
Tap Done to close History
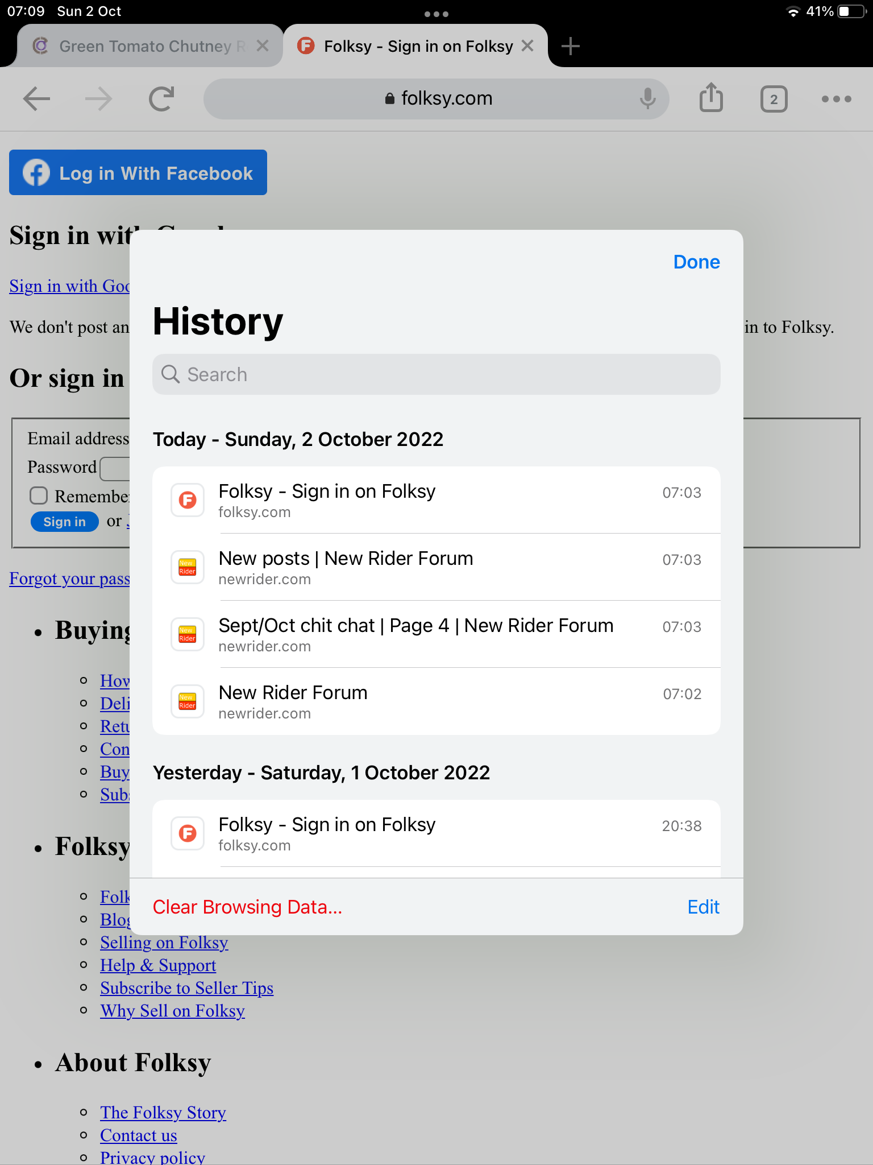point(696,262)
